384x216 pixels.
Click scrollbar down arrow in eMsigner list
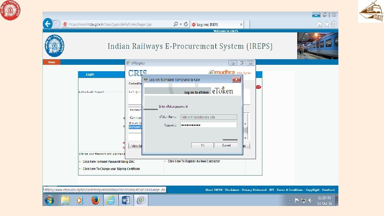pyautogui.click(x=245, y=138)
